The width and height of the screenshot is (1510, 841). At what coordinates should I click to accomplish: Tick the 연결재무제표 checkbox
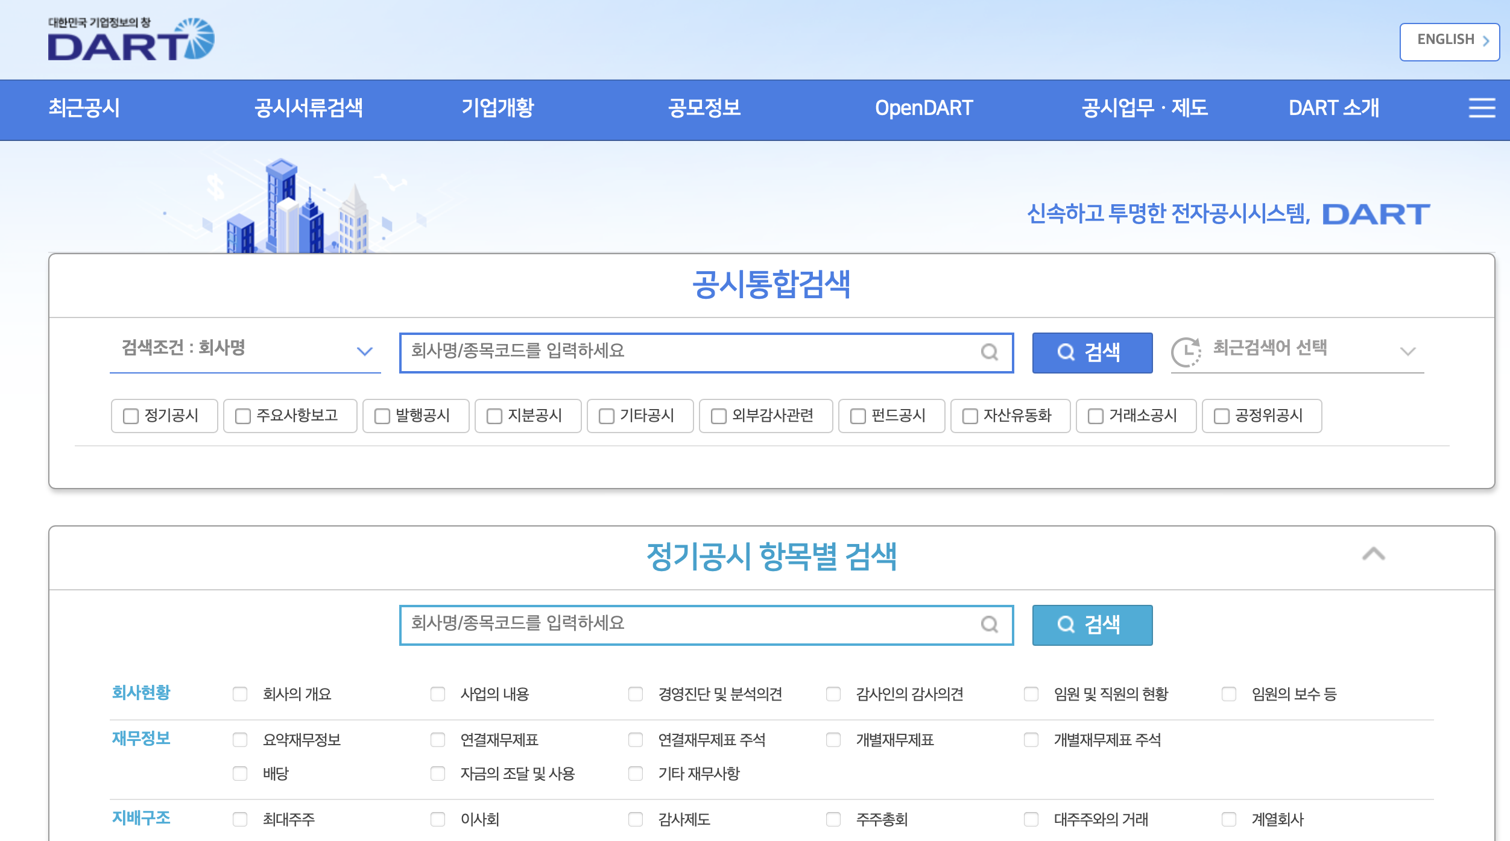click(438, 740)
